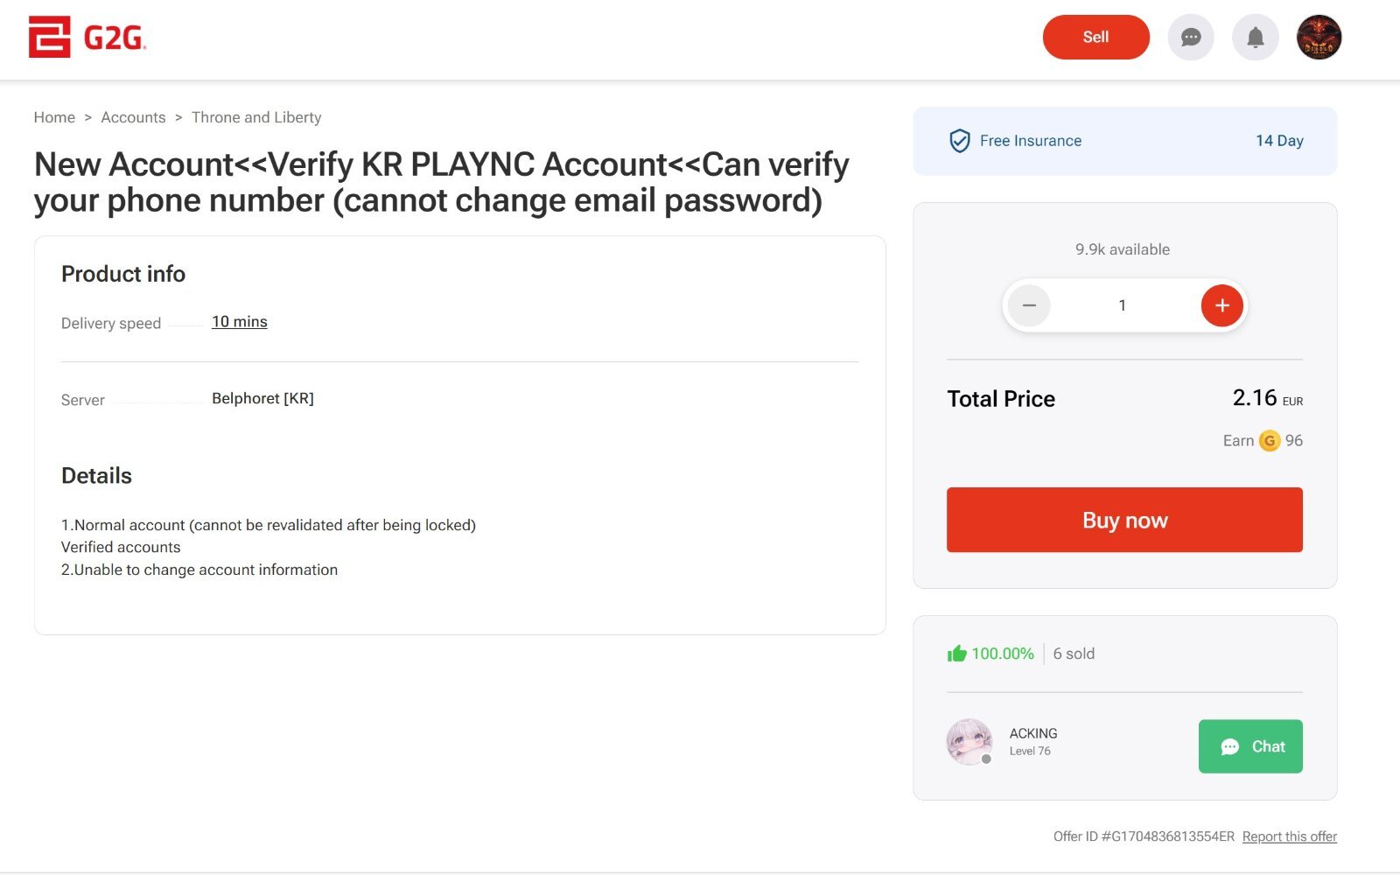
Task: Open Throne and Liberty breadcrumb
Action: click(x=256, y=117)
